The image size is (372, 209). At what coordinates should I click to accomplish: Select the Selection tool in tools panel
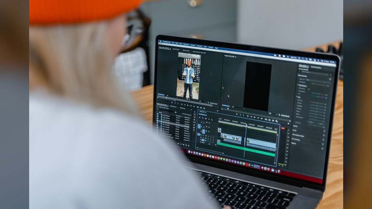tap(195, 112)
